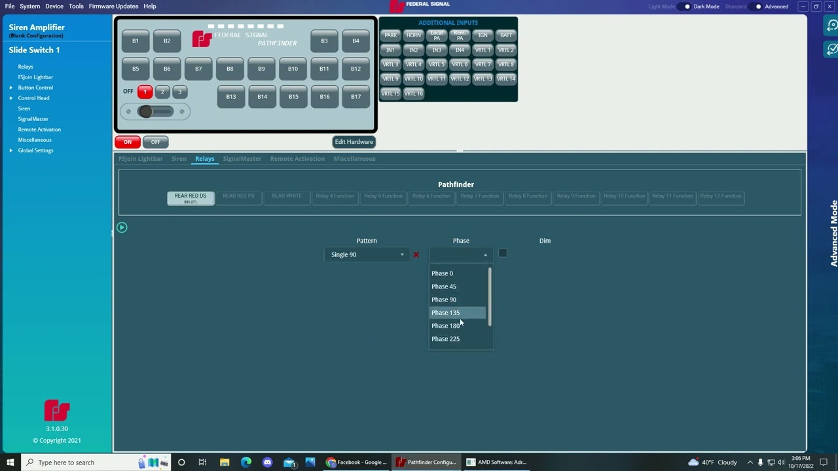Launch File Explorer from the taskbar
Image resolution: width=838 pixels, height=471 pixels.
(x=225, y=462)
